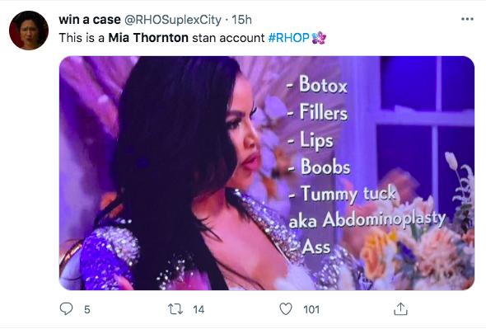Image resolution: width=486 pixels, height=329 pixels.
Task: Open the three-dot more options menu
Action: (467, 19)
